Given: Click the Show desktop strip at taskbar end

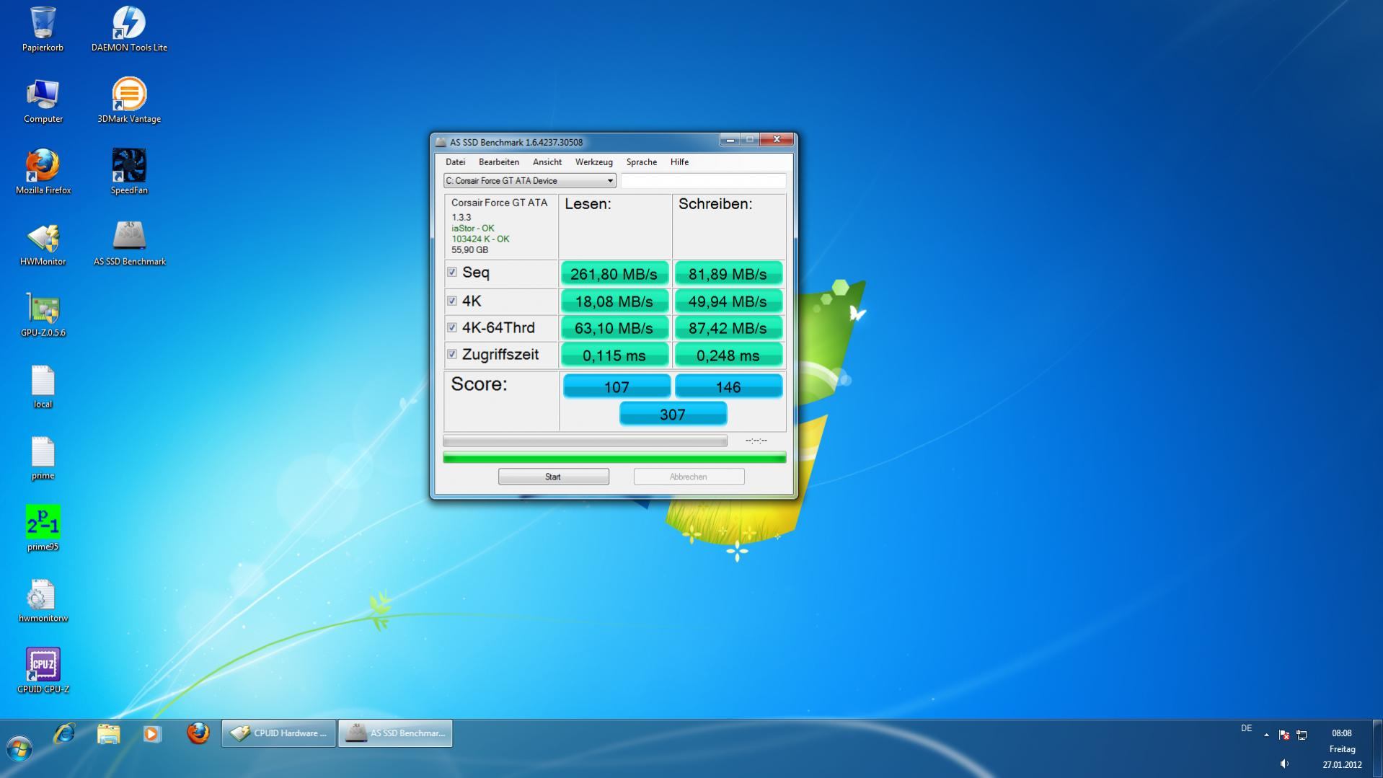Looking at the screenshot, I should point(1378,748).
